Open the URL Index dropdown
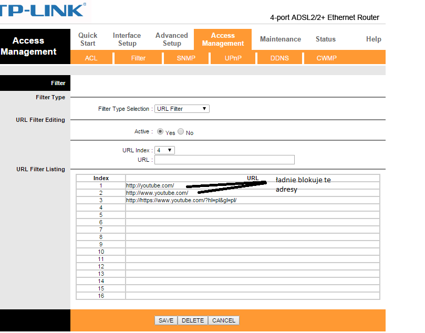The image size is (425, 333). pos(164,150)
